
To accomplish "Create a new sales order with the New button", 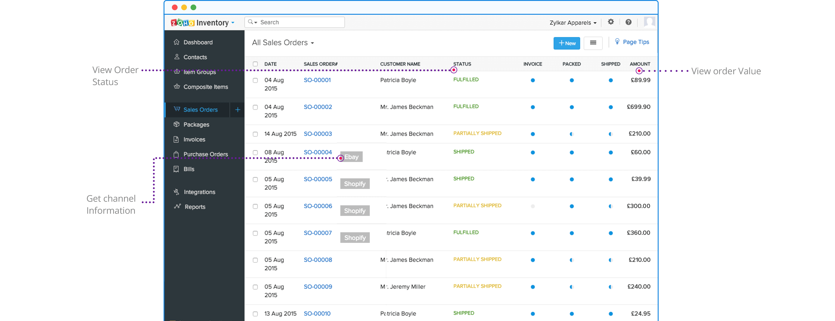I will tap(566, 43).
